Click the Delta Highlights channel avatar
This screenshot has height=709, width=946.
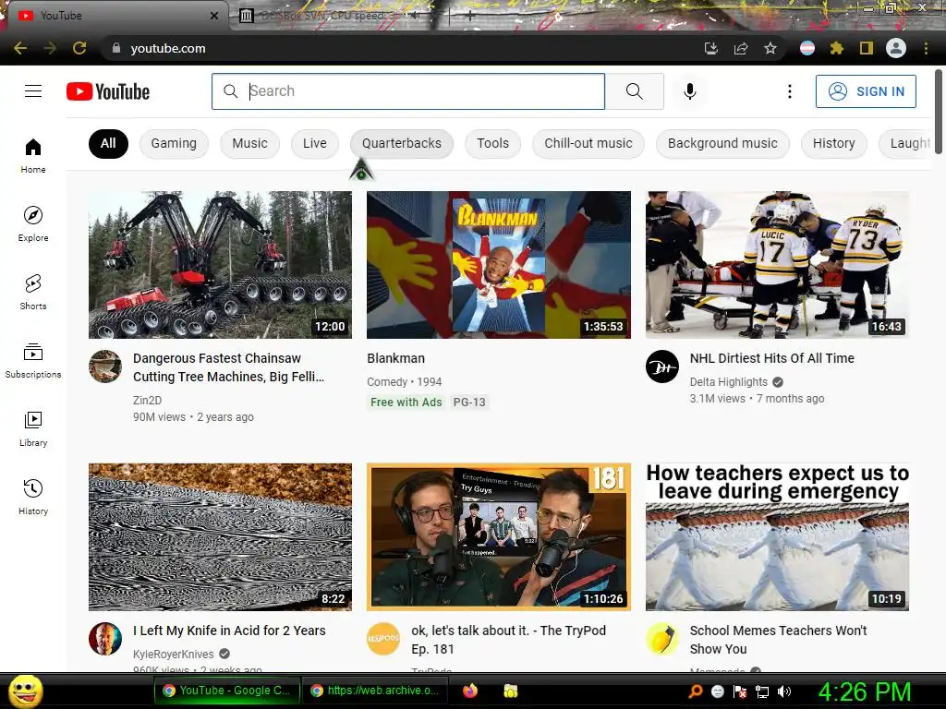[661, 366]
